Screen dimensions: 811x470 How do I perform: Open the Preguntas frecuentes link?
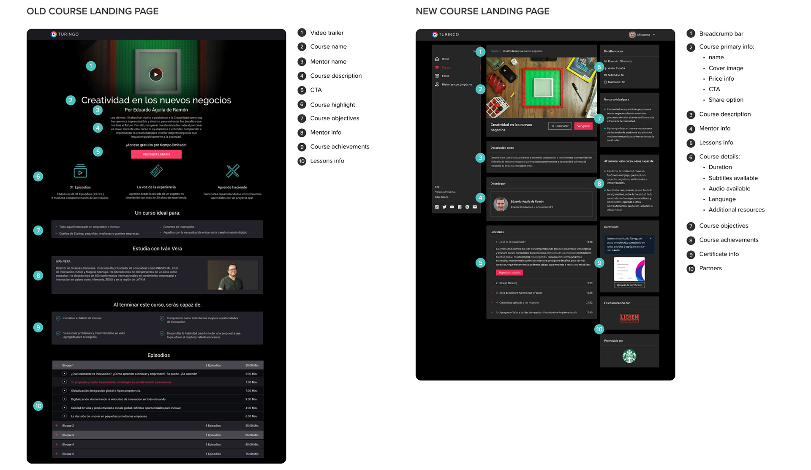(445, 192)
